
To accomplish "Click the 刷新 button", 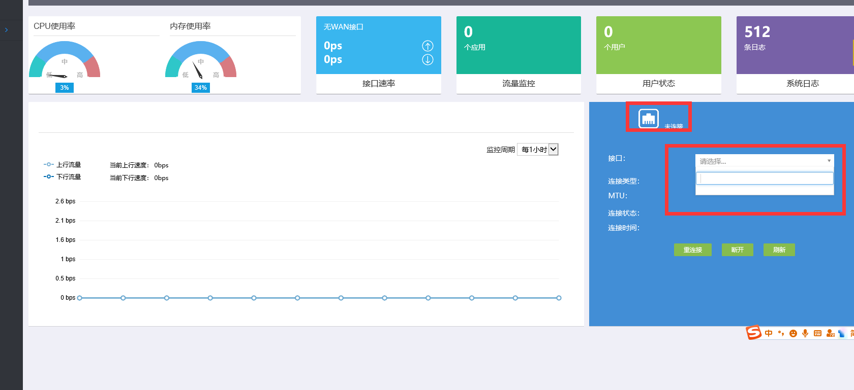I will pos(779,250).
